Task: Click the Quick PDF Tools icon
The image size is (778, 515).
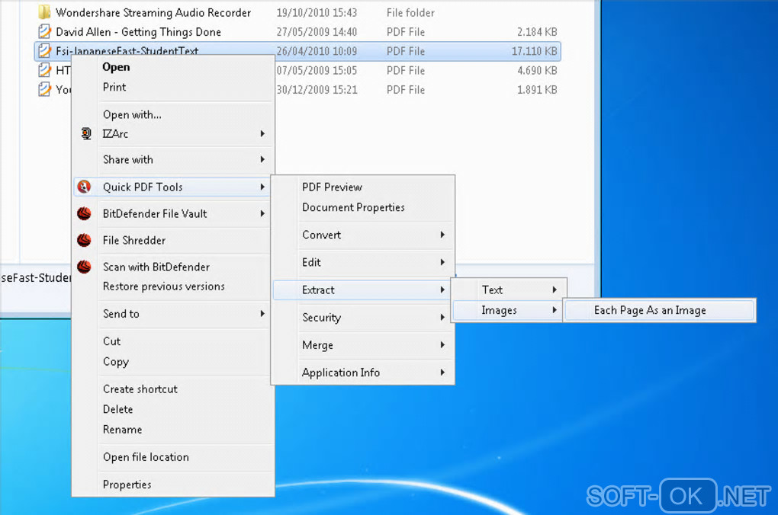Action: point(84,187)
